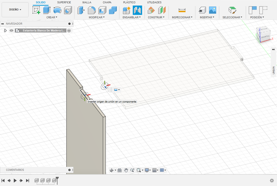
Task: Click the Measure ruler icon
Action: (x=182, y=10)
